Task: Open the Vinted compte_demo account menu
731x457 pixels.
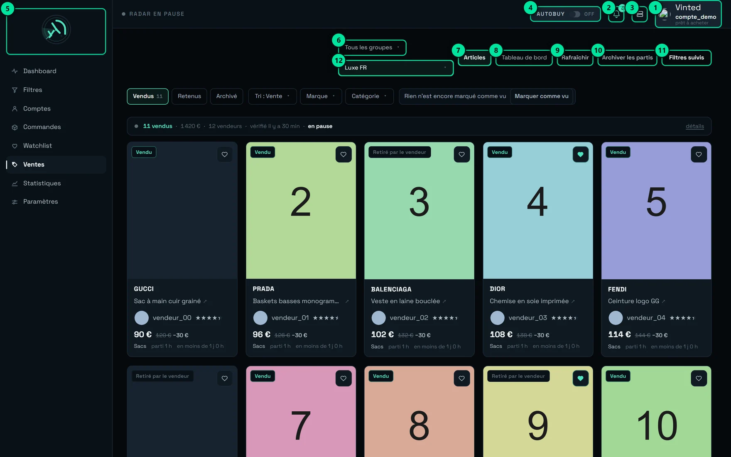Action: [x=688, y=15]
